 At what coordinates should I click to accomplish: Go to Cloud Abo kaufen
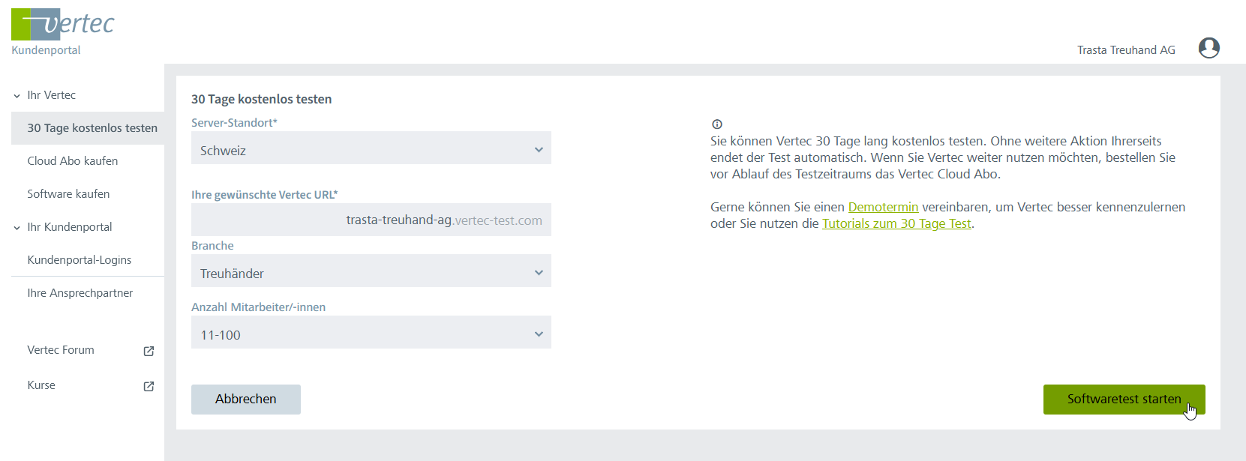[73, 161]
